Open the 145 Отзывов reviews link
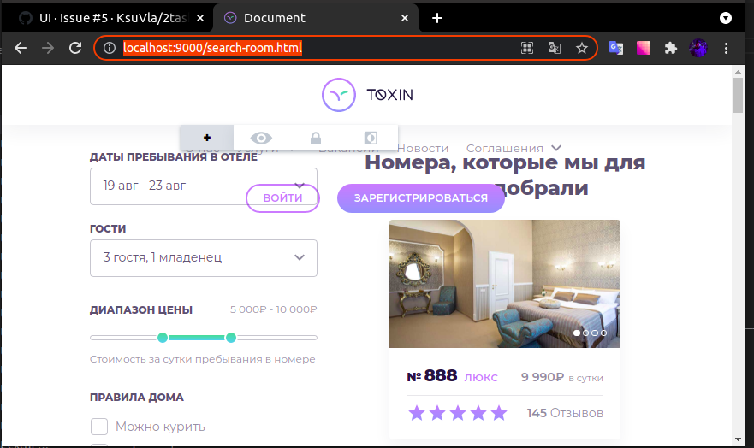 [x=565, y=413]
